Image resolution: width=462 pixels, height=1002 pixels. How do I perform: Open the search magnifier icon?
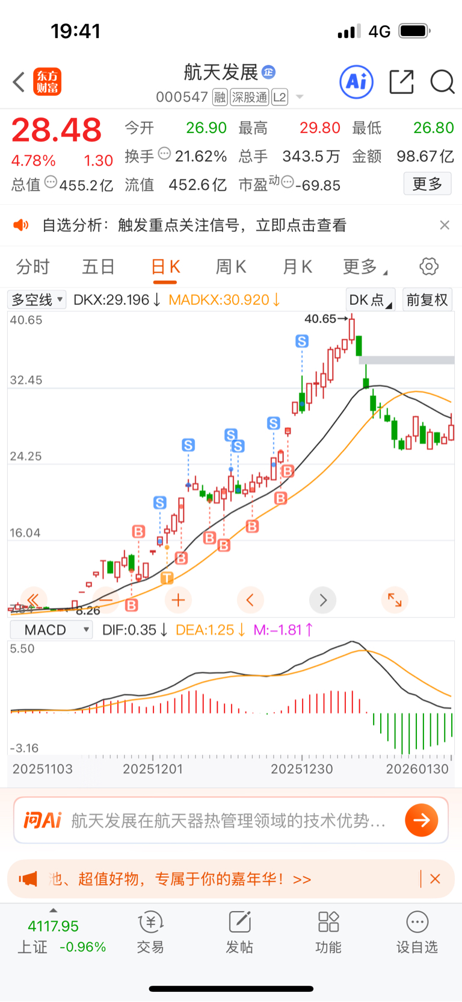[x=442, y=82]
